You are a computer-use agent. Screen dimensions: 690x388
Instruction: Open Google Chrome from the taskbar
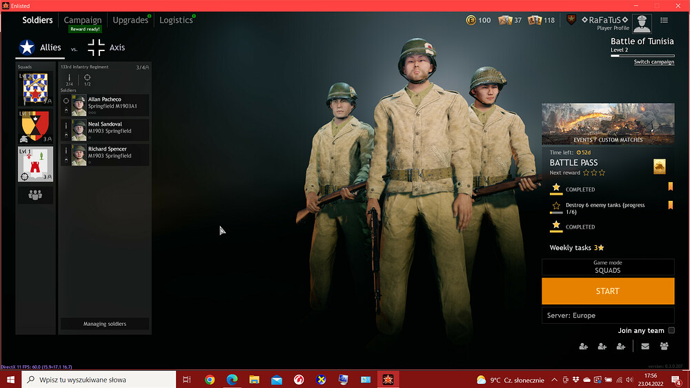[x=210, y=380]
